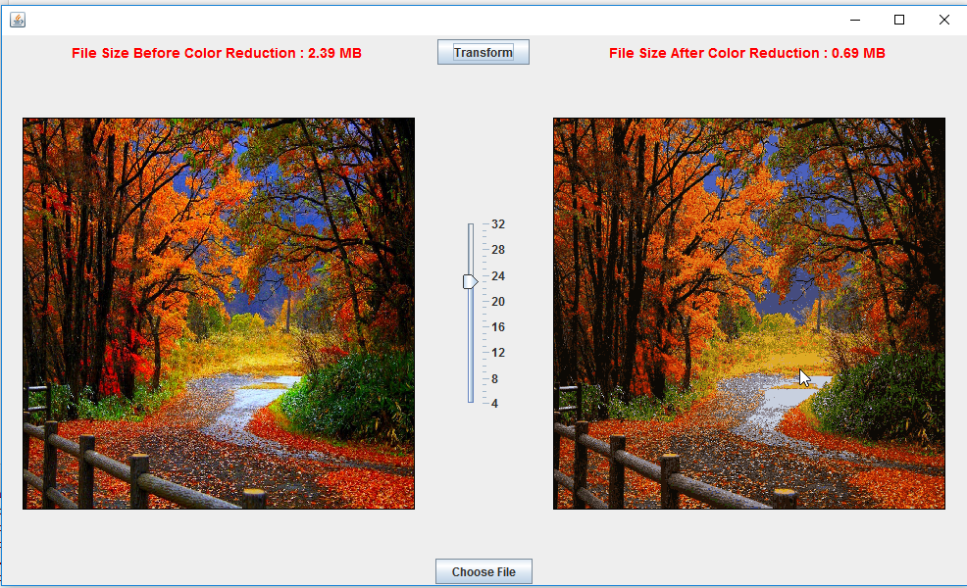Close the application window
Viewport: 967px width, 588px height.
click(x=943, y=19)
